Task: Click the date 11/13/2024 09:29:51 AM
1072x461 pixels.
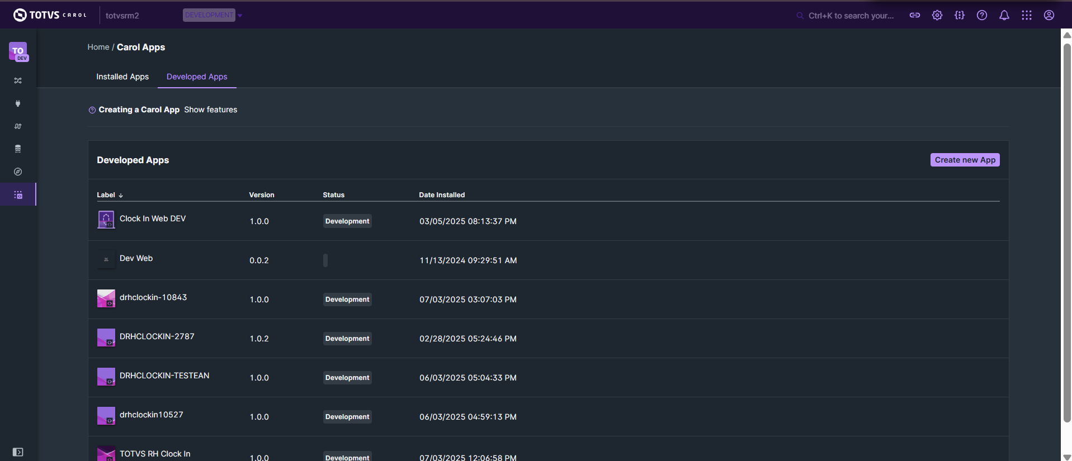Action: [468, 260]
